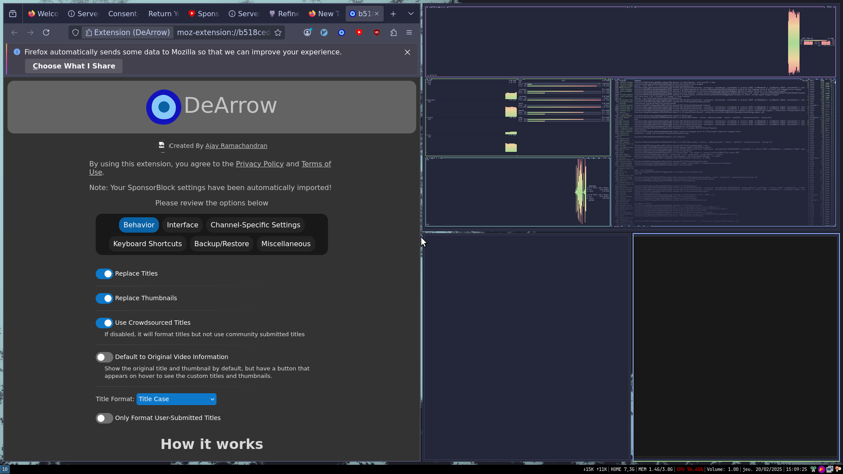843x474 pixels.
Task: Click the CPU 96.65% status entry
Action: pos(689,469)
